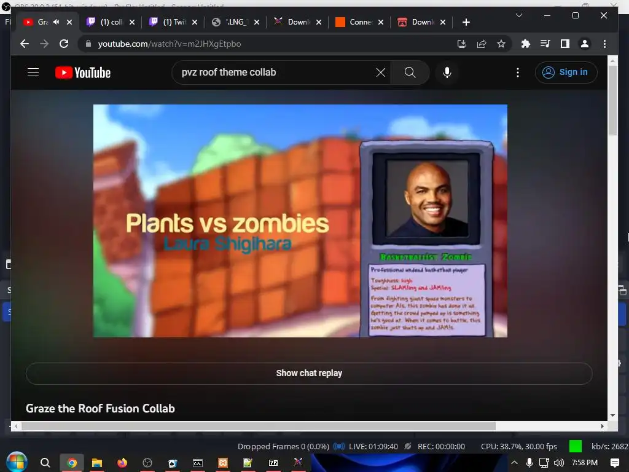Open File Explorer from the taskbar
This screenshot has height=472, width=629.
tap(96, 463)
